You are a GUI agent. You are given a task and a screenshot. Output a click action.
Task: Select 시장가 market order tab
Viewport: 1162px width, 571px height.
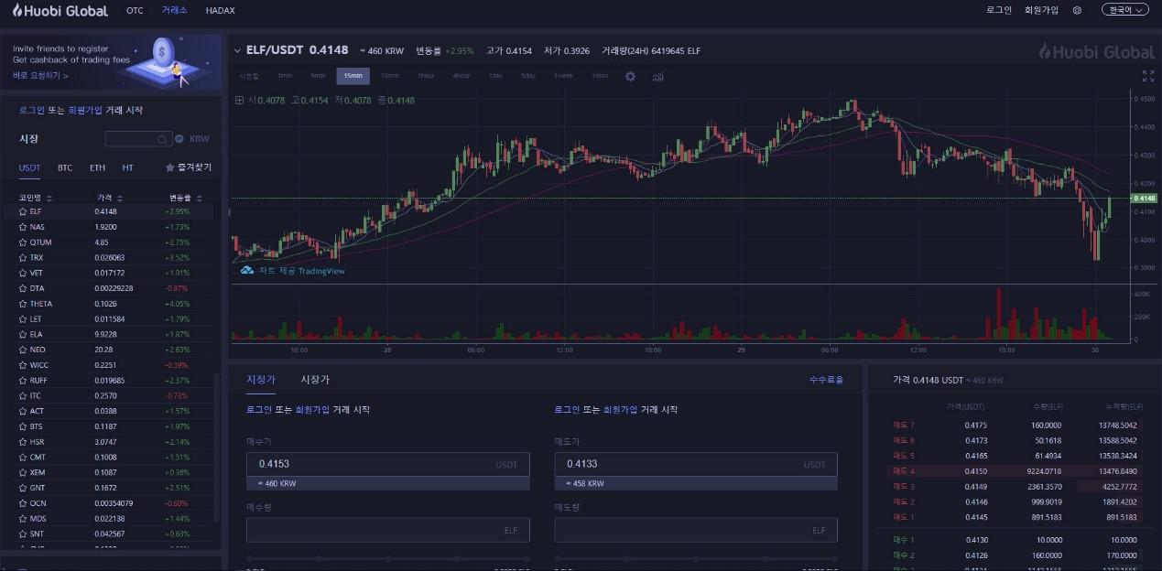[x=315, y=380]
